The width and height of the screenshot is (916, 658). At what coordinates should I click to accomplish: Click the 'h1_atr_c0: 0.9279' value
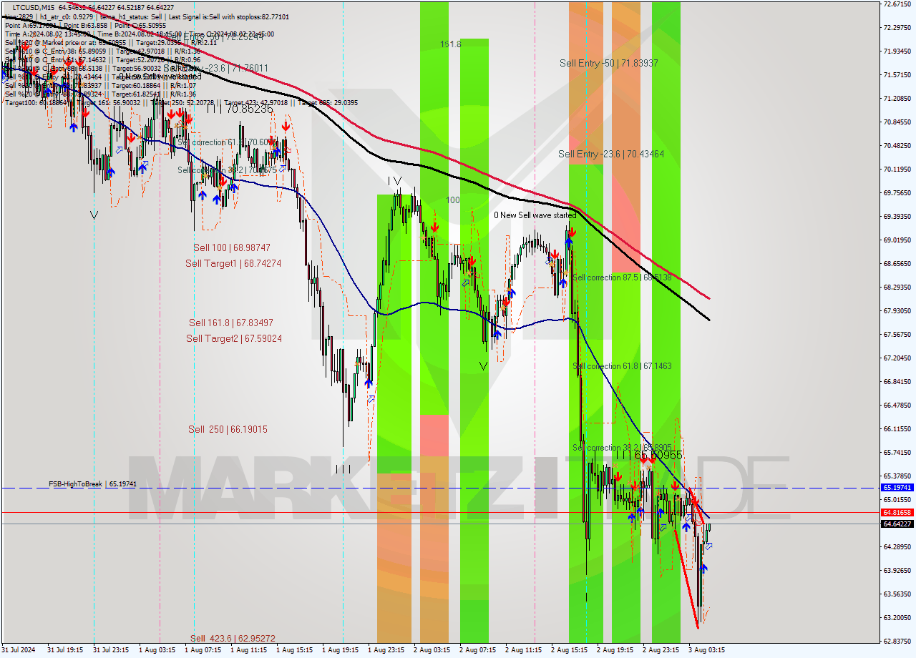67,16
